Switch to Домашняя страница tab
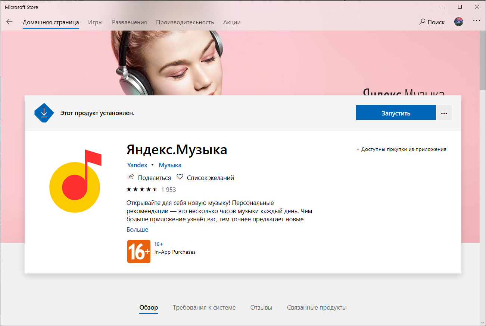This screenshot has width=486, height=326. (x=51, y=22)
